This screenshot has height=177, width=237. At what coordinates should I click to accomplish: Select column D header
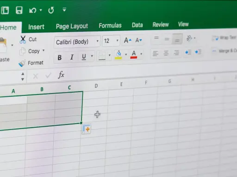coord(96,86)
